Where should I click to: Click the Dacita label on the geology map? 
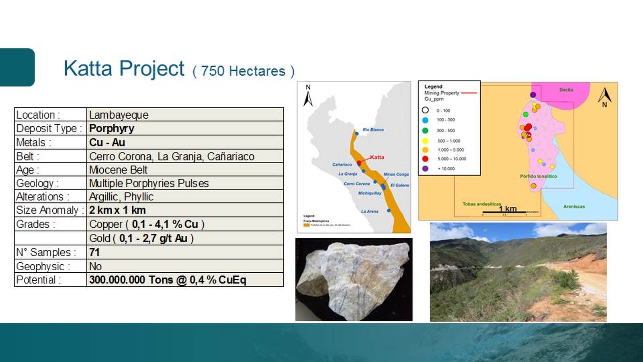pyautogui.click(x=566, y=90)
